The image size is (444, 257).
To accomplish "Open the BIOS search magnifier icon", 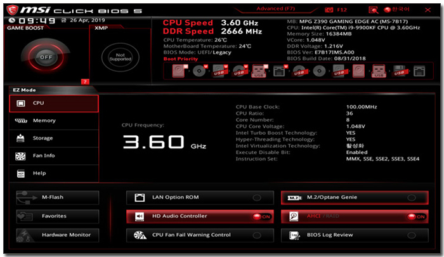I will pos(373,10).
